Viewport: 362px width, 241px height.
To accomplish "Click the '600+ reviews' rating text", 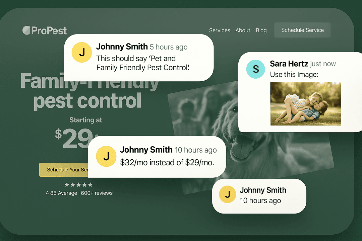I will pyautogui.click(x=97, y=193).
